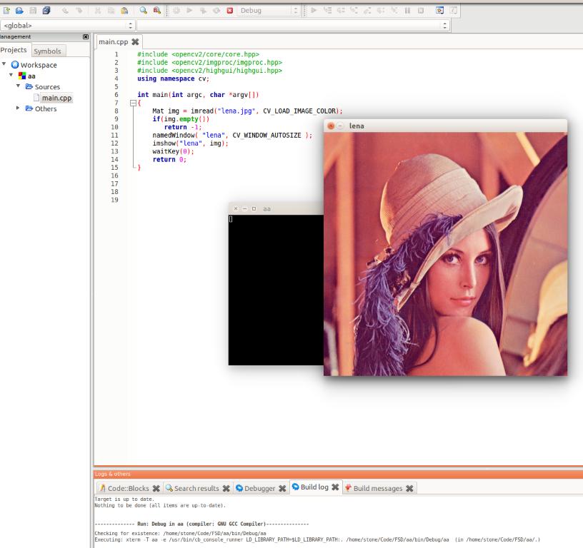
Task: Click the Break debugger pause icon
Action: click(x=407, y=11)
